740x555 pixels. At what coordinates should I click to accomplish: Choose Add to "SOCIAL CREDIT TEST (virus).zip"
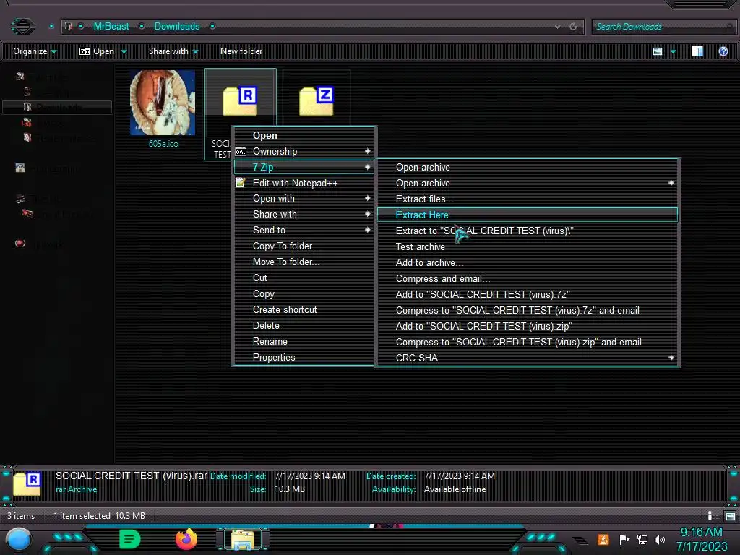click(x=528, y=327)
